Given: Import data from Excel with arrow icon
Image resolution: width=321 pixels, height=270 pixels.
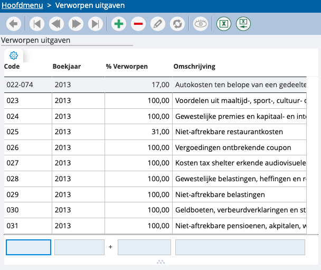Looking at the screenshot, I should tap(243, 24).
